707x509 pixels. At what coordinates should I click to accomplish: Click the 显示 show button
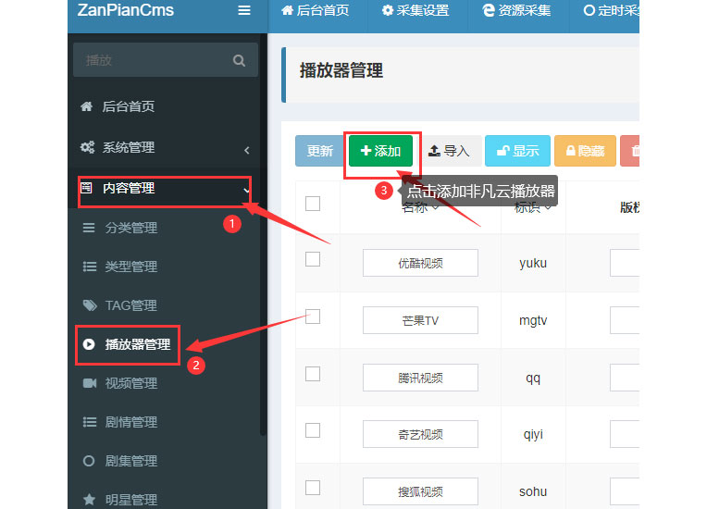coord(517,151)
